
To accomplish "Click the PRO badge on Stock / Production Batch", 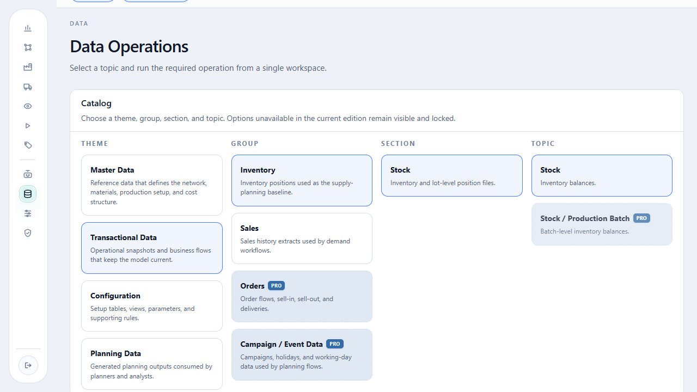I will click(x=641, y=218).
